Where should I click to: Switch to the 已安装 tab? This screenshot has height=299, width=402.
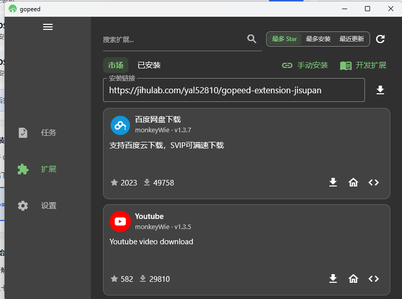(x=149, y=65)
